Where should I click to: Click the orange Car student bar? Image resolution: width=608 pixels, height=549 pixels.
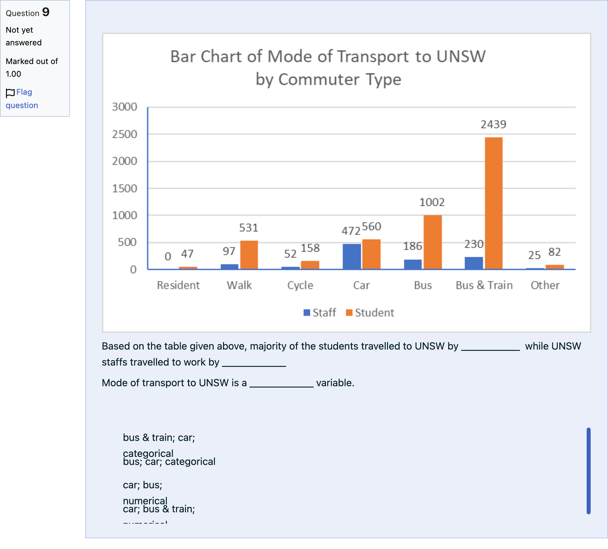371,254
